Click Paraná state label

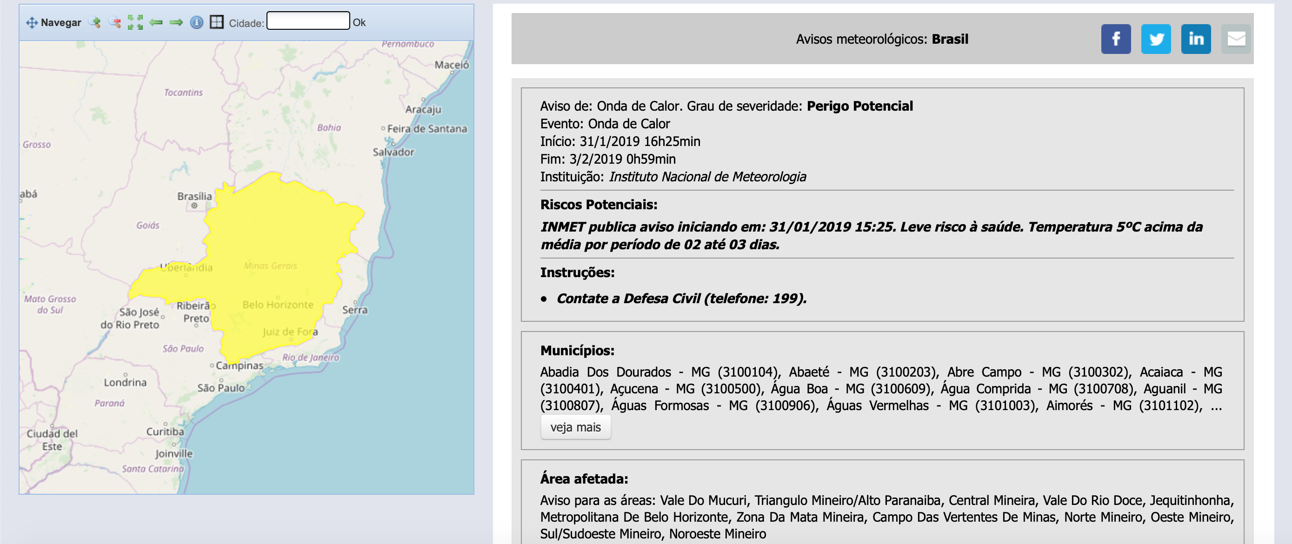[109, 403]
